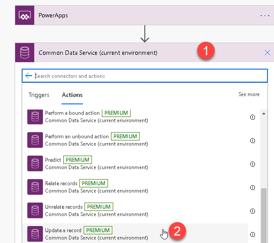Click the actions list scroll up arrow

pos(264,113)
